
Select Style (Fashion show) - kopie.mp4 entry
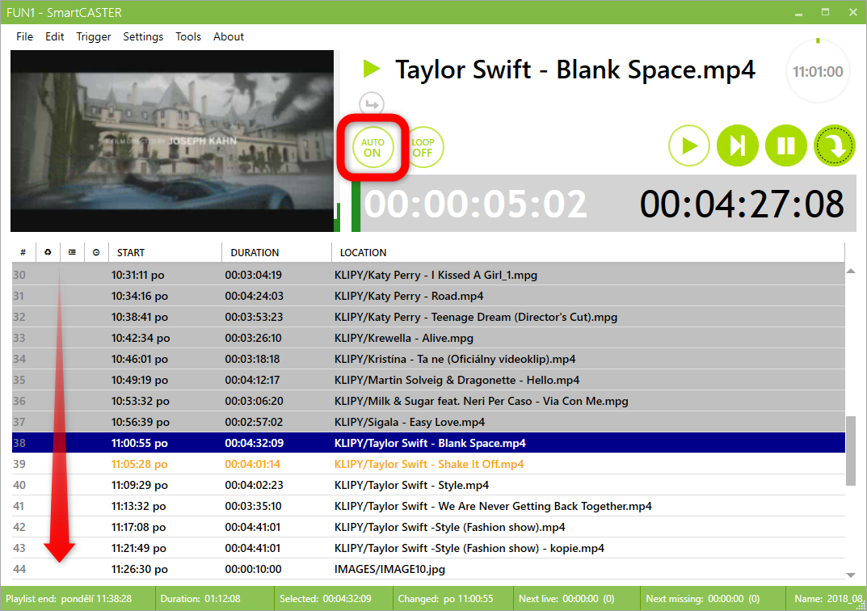coord(428,548)
